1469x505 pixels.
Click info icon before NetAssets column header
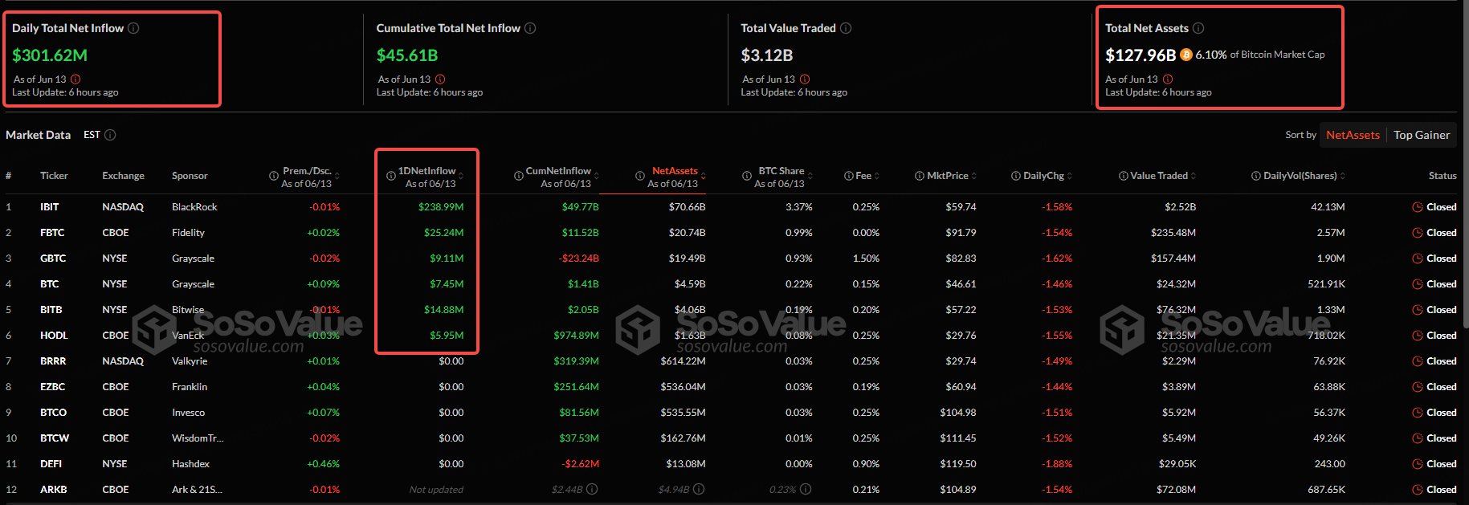[640, 176]
